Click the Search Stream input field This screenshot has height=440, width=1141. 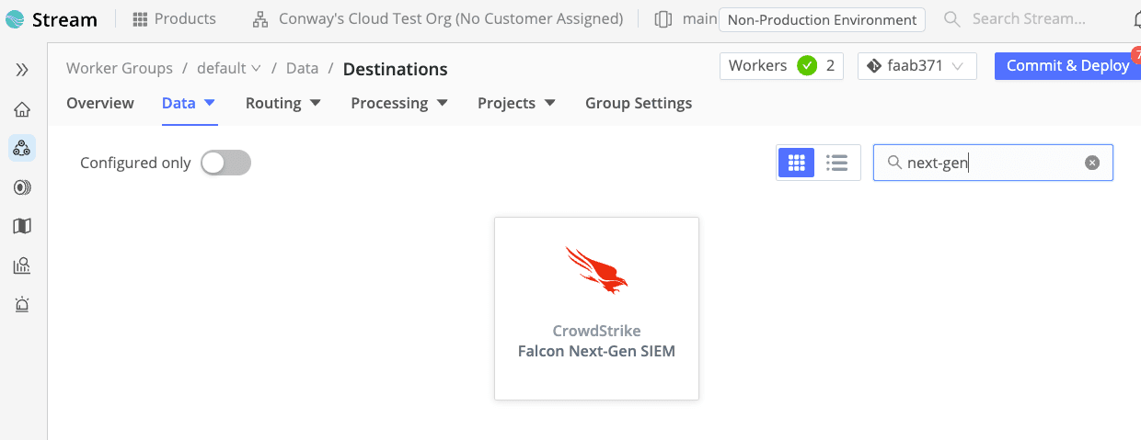tap(1028, 18)
